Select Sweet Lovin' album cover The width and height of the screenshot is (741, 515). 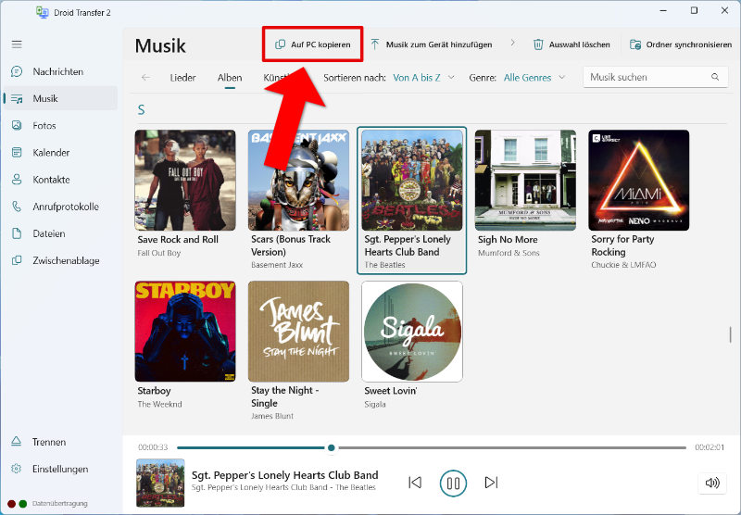(412, 332)
